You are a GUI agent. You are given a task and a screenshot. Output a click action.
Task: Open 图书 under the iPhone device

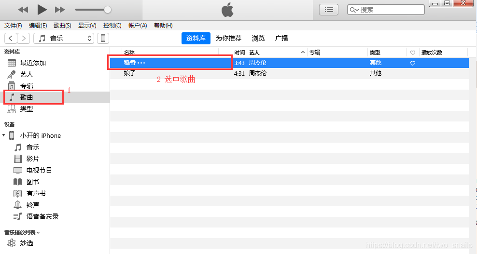pyautogui.click(x=33, y=182)
